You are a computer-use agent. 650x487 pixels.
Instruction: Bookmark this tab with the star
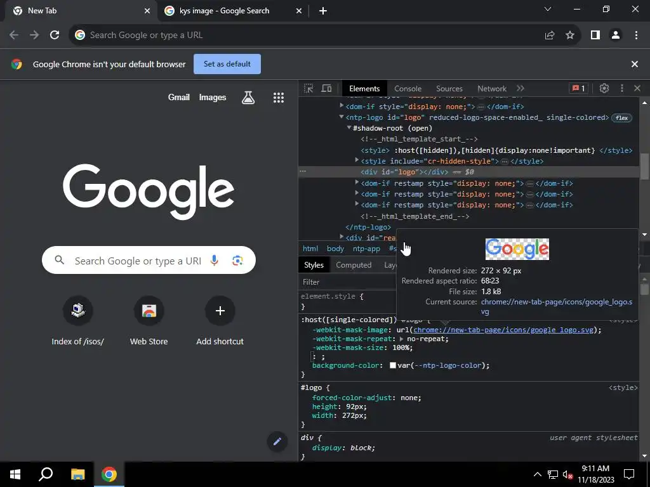pos(570,36)
